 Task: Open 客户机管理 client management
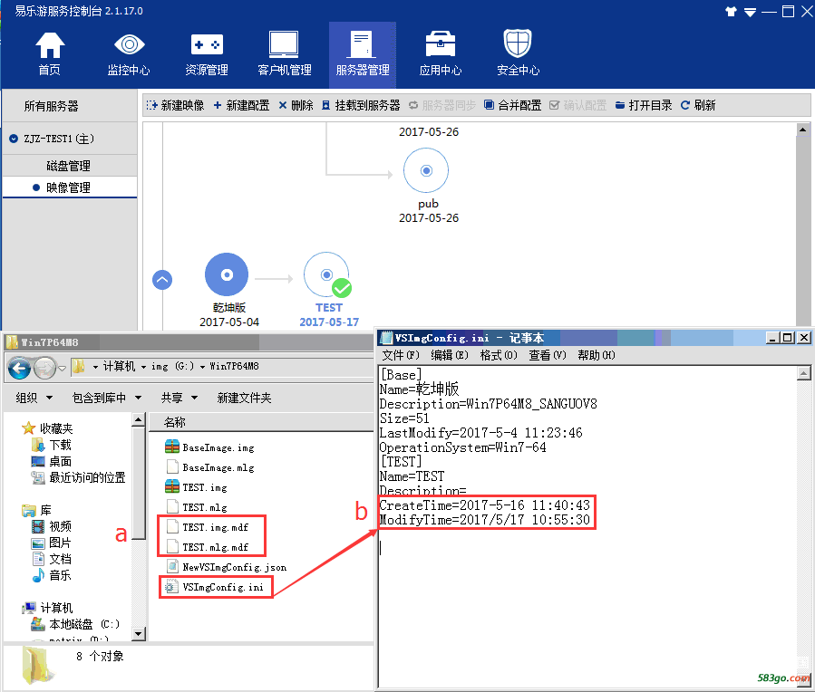(284, 54)
